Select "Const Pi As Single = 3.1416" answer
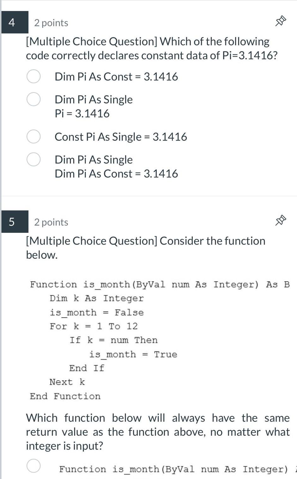This screenshot has height=479, width=297. tap(33, 136)
